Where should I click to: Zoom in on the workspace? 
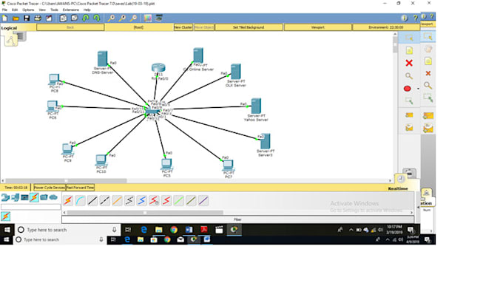click(111, 18)
